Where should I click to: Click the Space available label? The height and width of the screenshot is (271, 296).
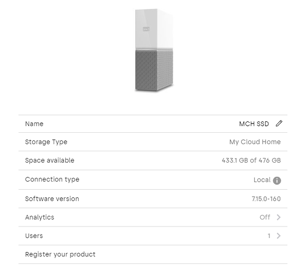pyautogui.click(x=49, y=160)
